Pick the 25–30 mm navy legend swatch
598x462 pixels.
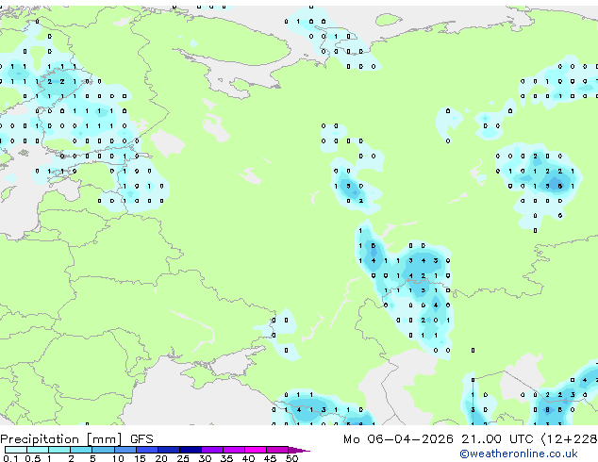point(191,450)
